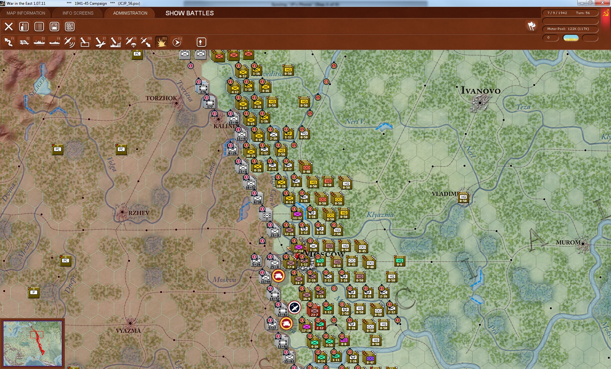Image resolution: width=611 pixels, height=369 pixels.
Task: Switch to the ADMINISTRATION tab
Action: click(130, 13)
